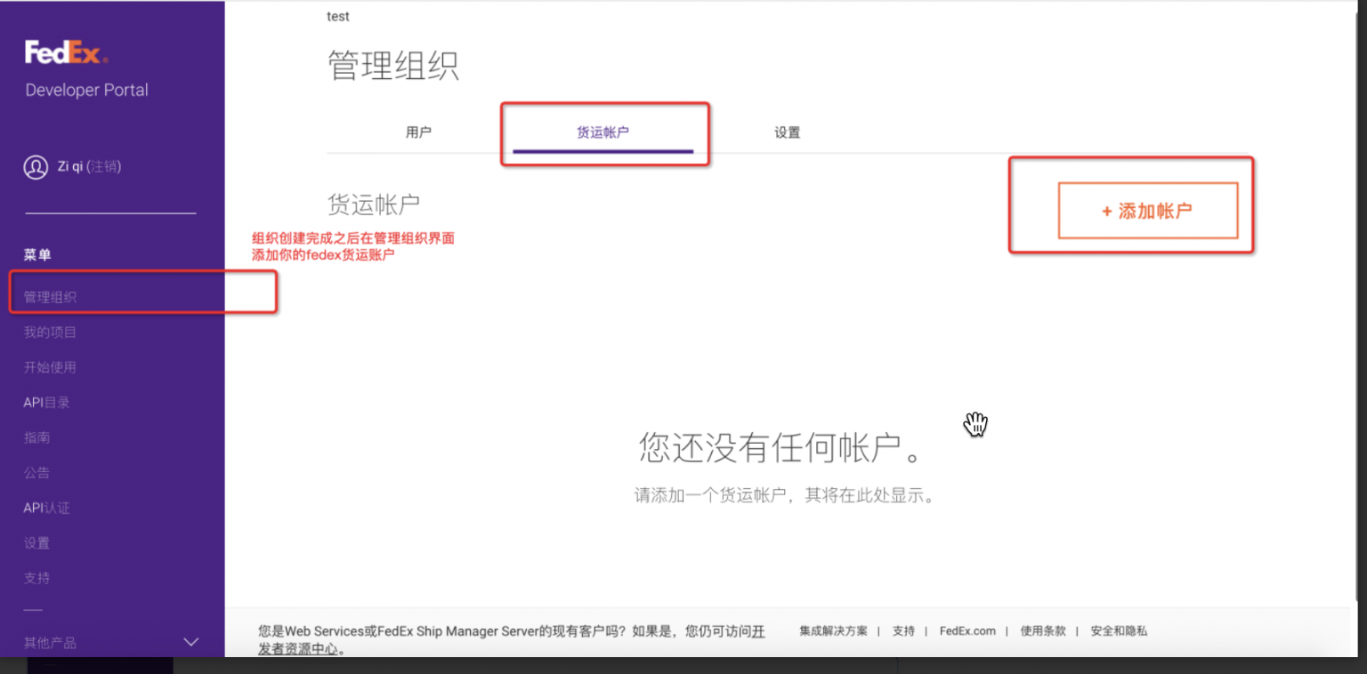Click the Zi qi user name

pyautogui.click(x=70, y=166)
